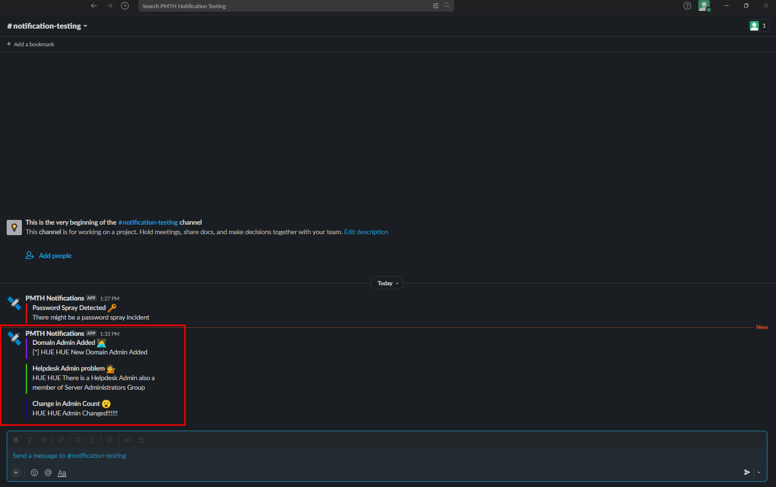Open the history clock icon

point(125,6)
